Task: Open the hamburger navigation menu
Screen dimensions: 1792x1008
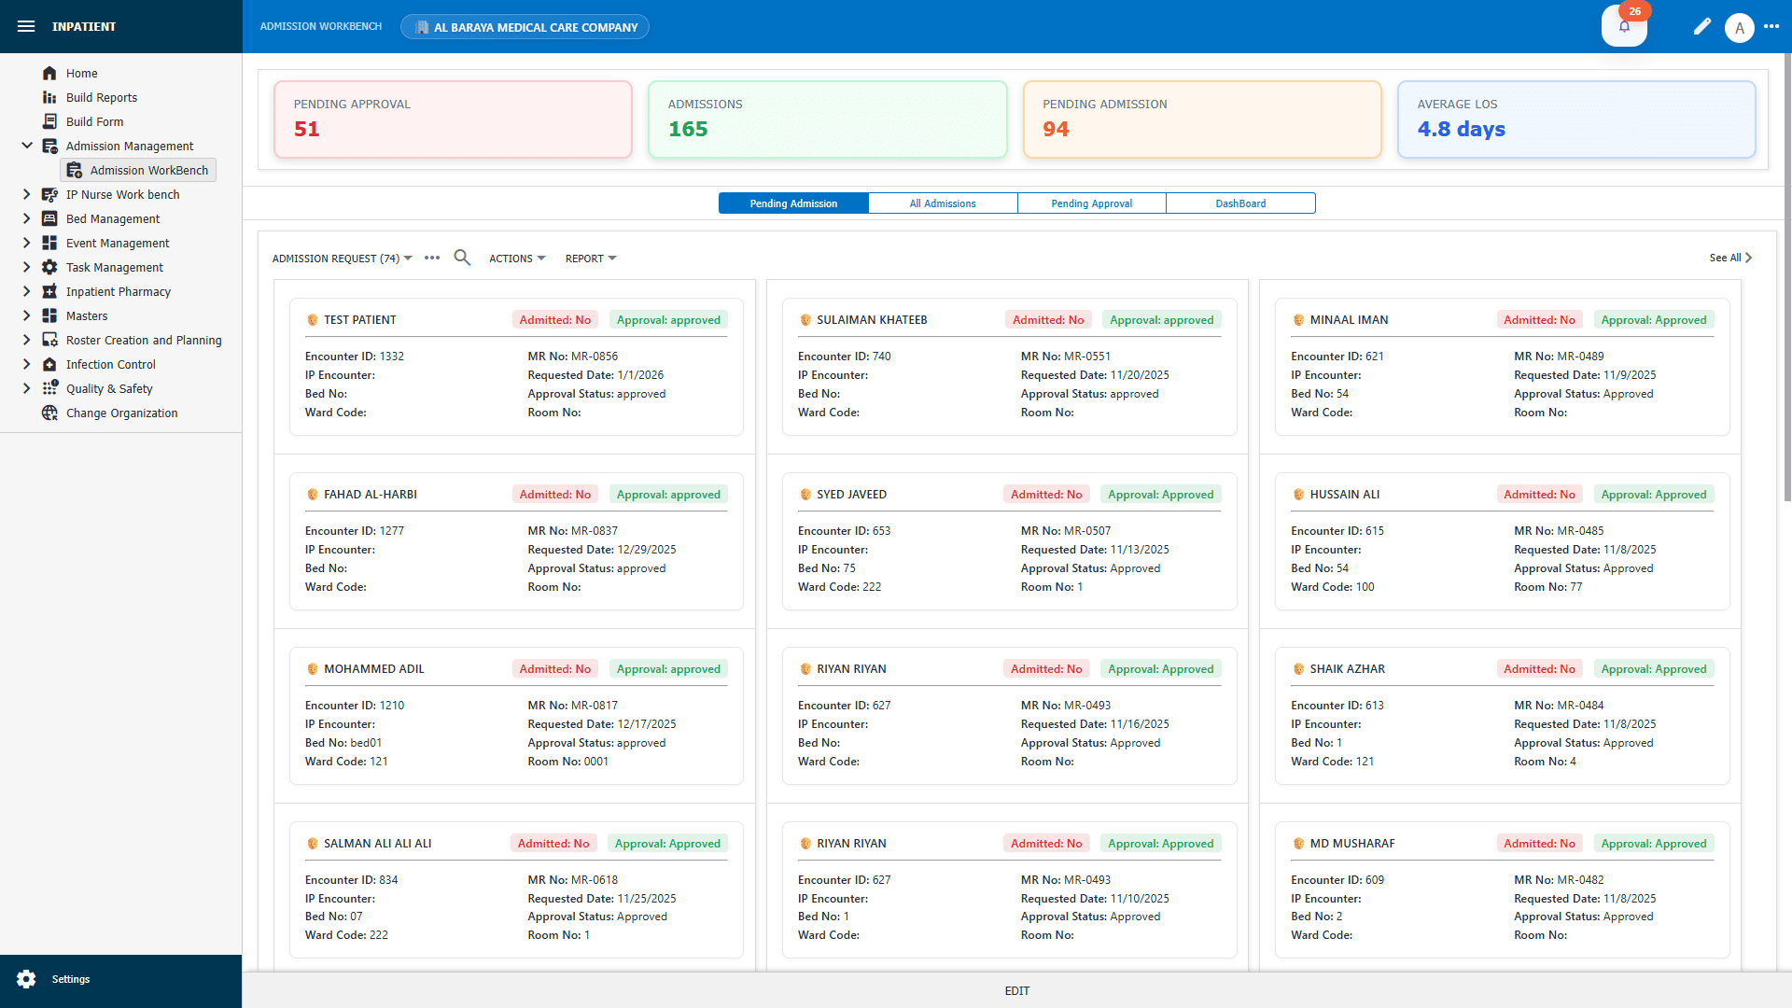Action: click(26, 26)
